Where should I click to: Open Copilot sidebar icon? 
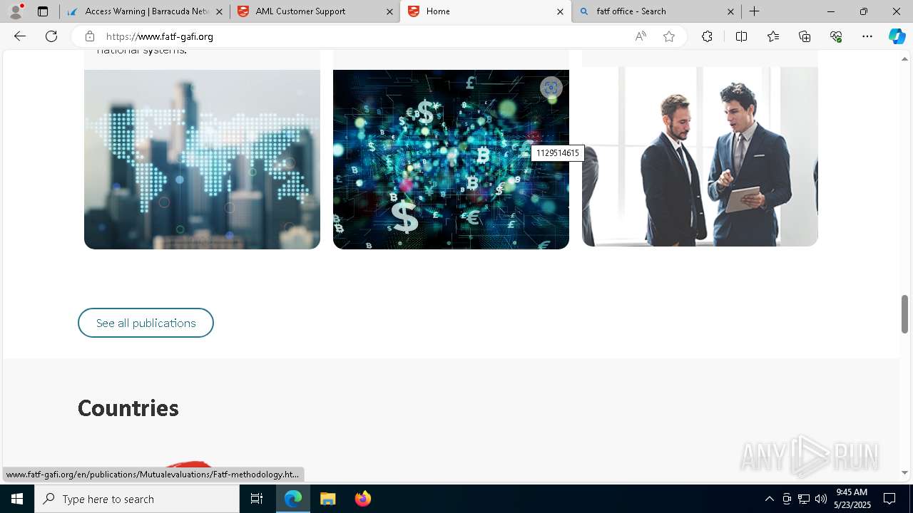[897, 36]
